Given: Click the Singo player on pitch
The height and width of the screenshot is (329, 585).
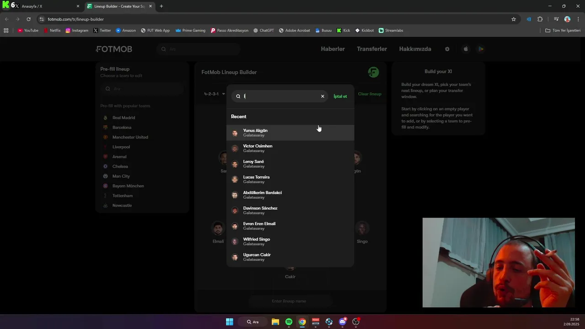Looking at the screenshot, I should pyautogui.click(x=362, y=232).
